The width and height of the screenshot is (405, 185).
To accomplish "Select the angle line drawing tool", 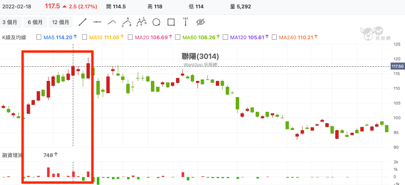I will coord(112,22).
